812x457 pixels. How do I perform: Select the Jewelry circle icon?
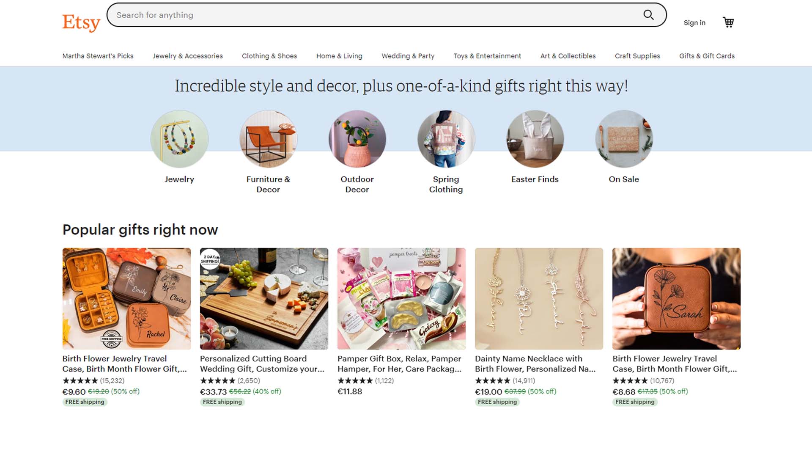point(179,138)
